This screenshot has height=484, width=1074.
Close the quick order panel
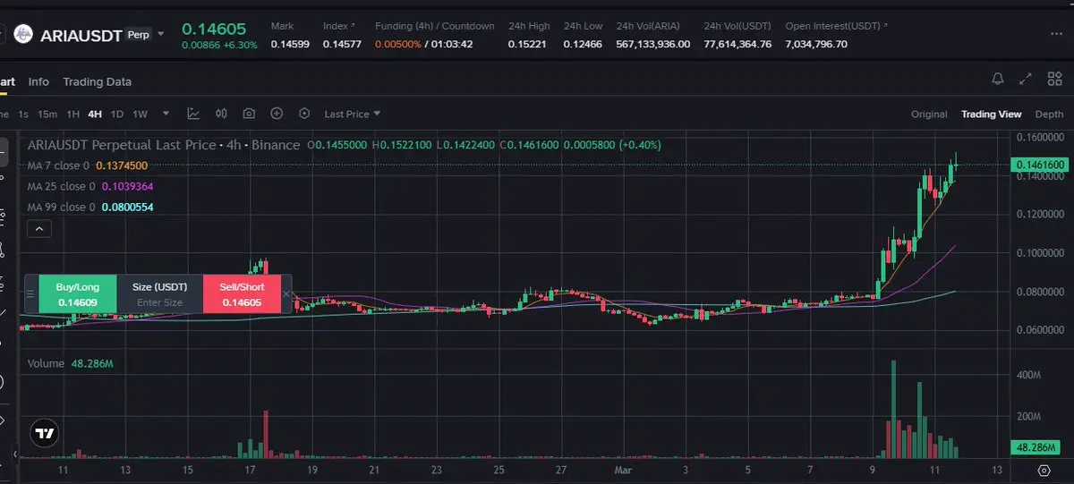286,293
